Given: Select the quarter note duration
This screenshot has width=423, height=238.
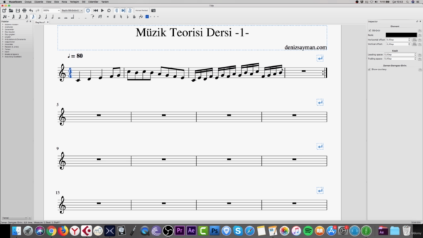Looking at the screenshot, I should (x=46, y=17).
